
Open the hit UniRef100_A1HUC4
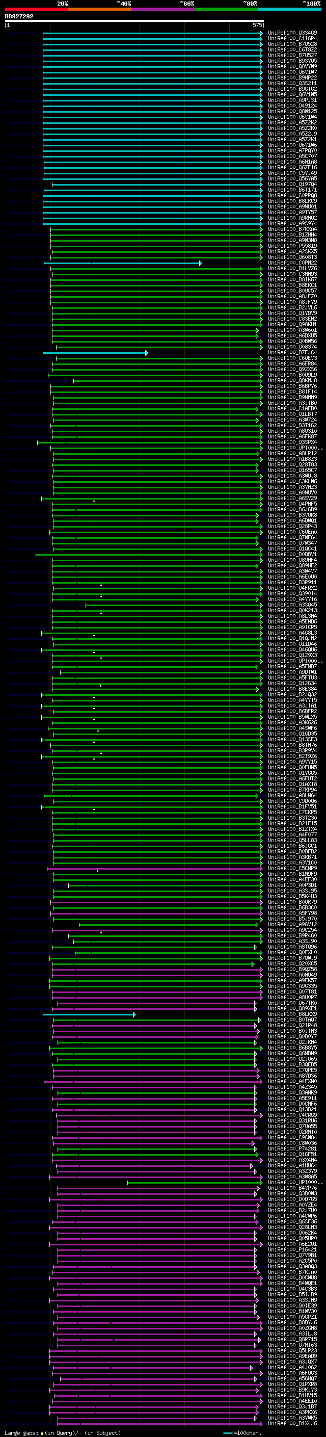pyautogui.click(x=292, y=1165)
